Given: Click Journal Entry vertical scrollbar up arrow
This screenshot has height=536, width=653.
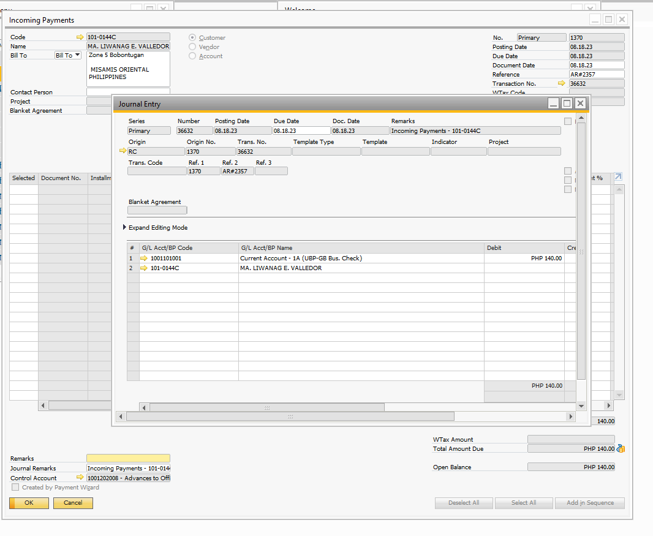Looking at the screenshot, I should click(581, 118).
